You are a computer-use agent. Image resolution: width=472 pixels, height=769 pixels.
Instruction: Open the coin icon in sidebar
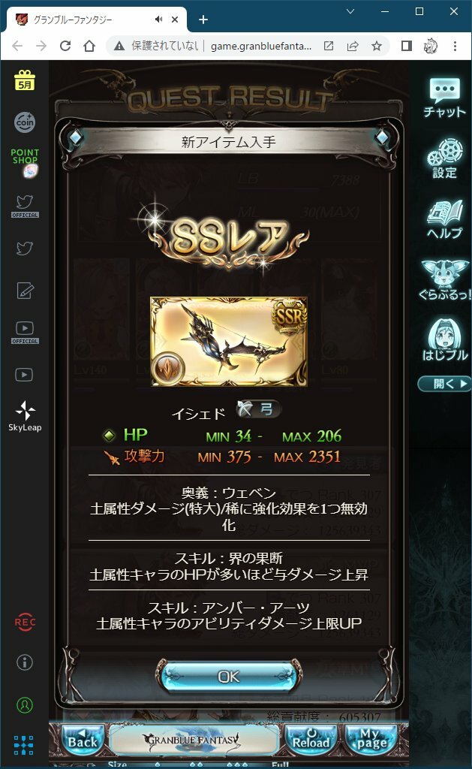(x=25, y=122)
